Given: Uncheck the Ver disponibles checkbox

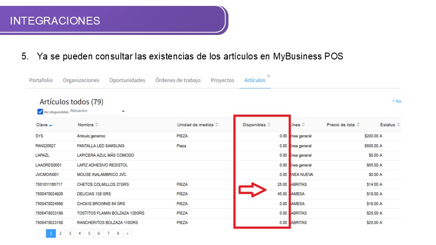Looking at the screenshot, I should 40,112.
